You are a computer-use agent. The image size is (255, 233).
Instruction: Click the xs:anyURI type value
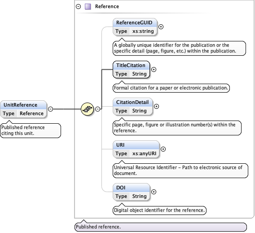144,153
